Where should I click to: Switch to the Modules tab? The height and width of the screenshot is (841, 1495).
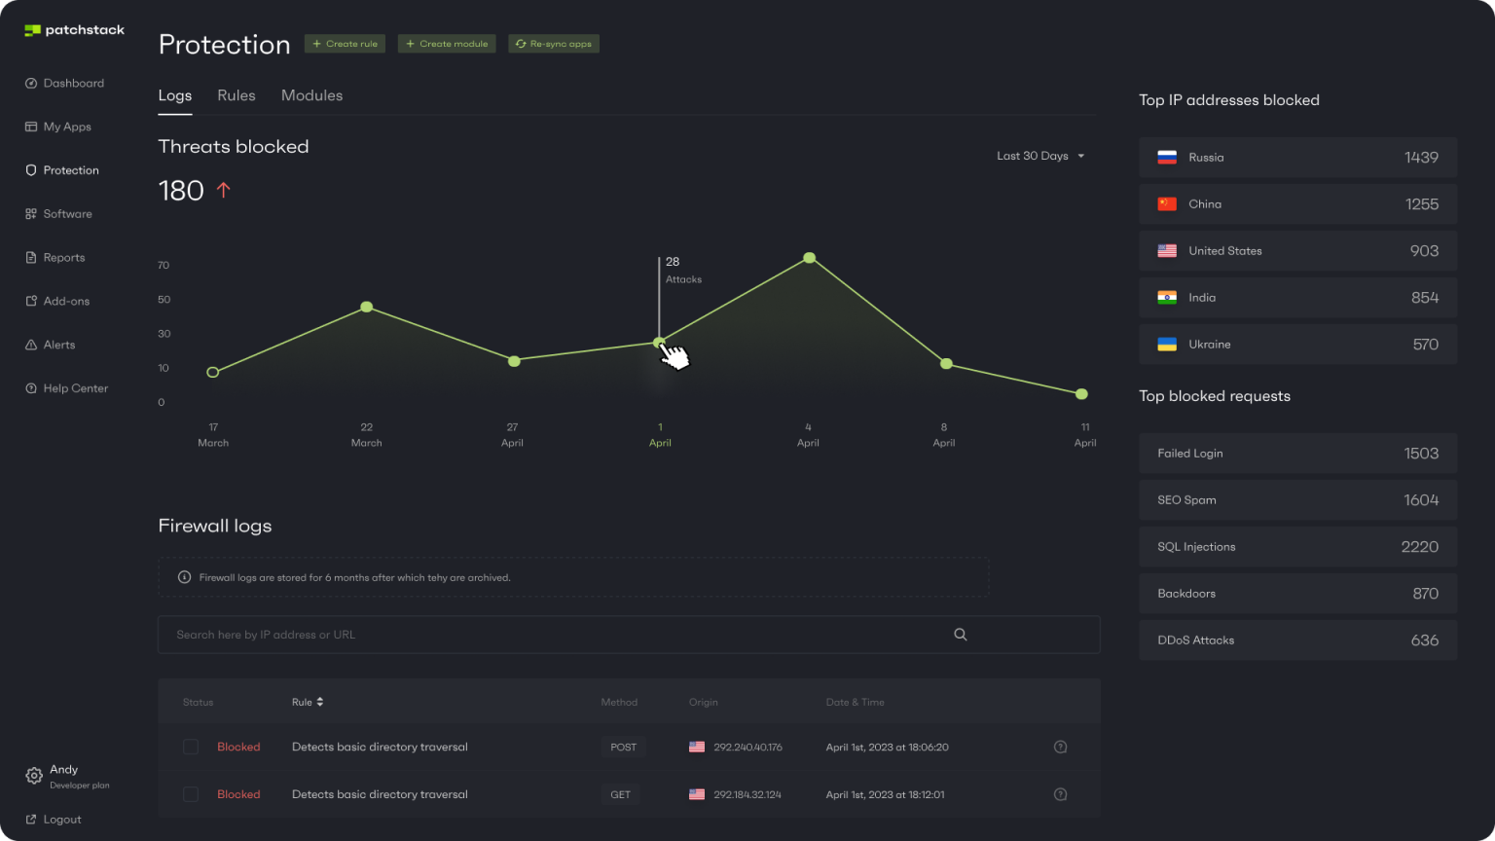(x=311, y=95)
